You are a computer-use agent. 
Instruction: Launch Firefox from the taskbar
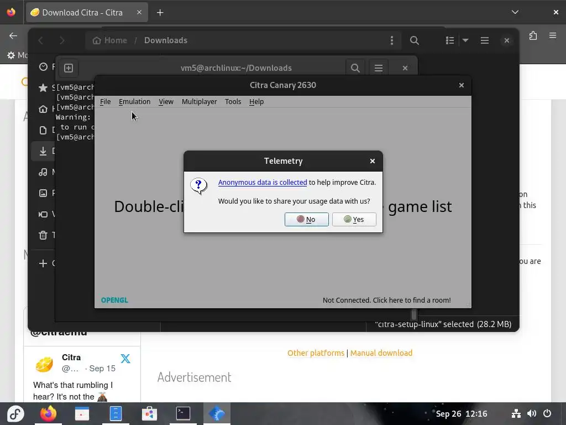(x=48, y=414)
